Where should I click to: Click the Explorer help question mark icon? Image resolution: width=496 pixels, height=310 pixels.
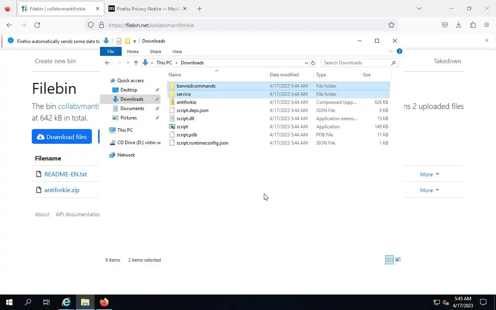[400, 51]
